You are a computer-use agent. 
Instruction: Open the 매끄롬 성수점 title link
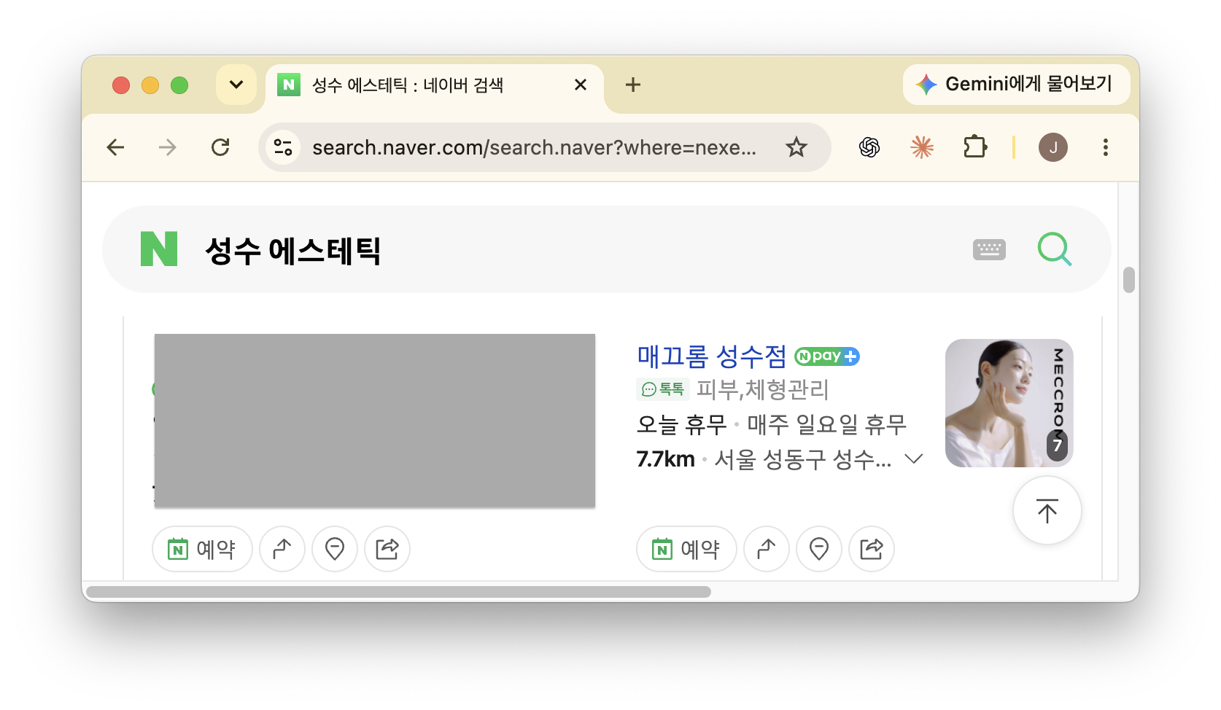tap(712, 356)
